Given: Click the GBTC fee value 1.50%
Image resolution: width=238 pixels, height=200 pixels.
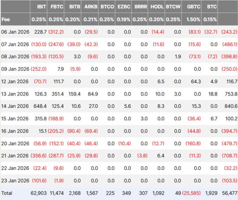Looking at the screenshot, I should pos(193,19).
